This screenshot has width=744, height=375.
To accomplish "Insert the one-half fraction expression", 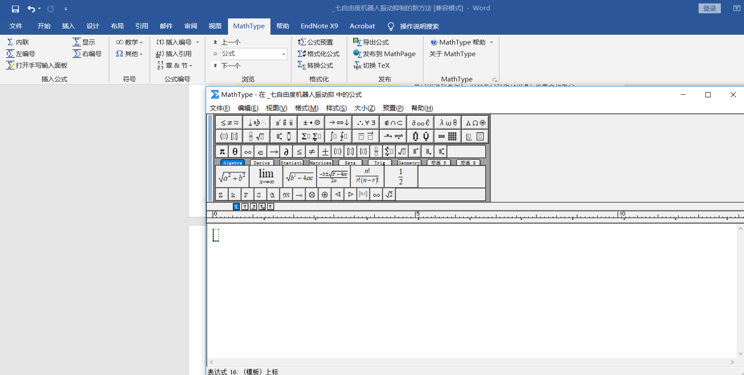I will [401, 176].
